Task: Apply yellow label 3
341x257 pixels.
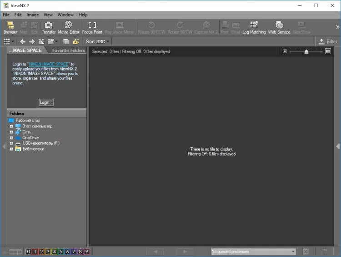Action: 48,252
